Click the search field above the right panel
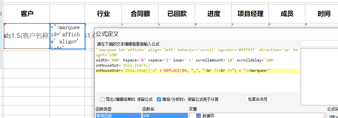This screenshot has height=118, width=338. pos(319,44)
